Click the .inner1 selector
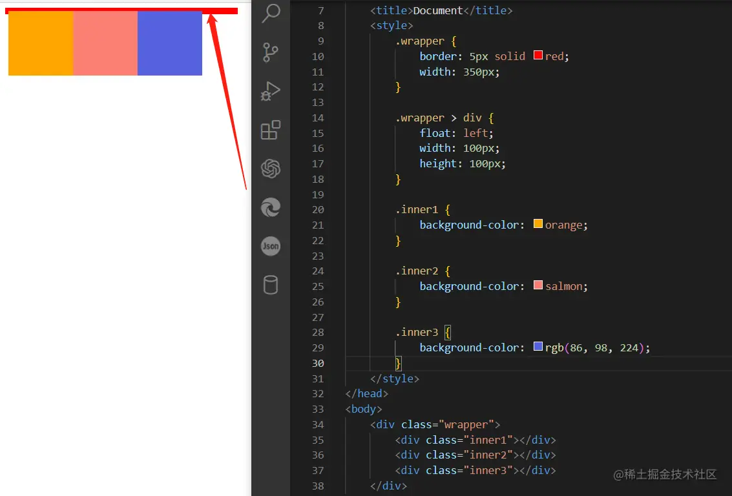 [417, 209]
